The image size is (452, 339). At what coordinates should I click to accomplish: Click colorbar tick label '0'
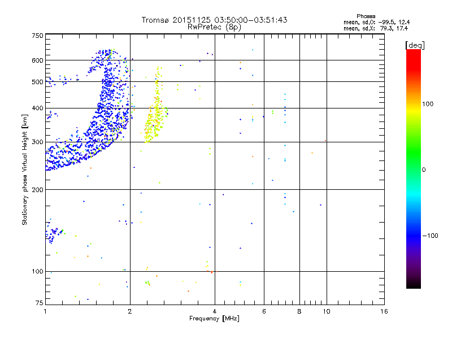(424, 170)
